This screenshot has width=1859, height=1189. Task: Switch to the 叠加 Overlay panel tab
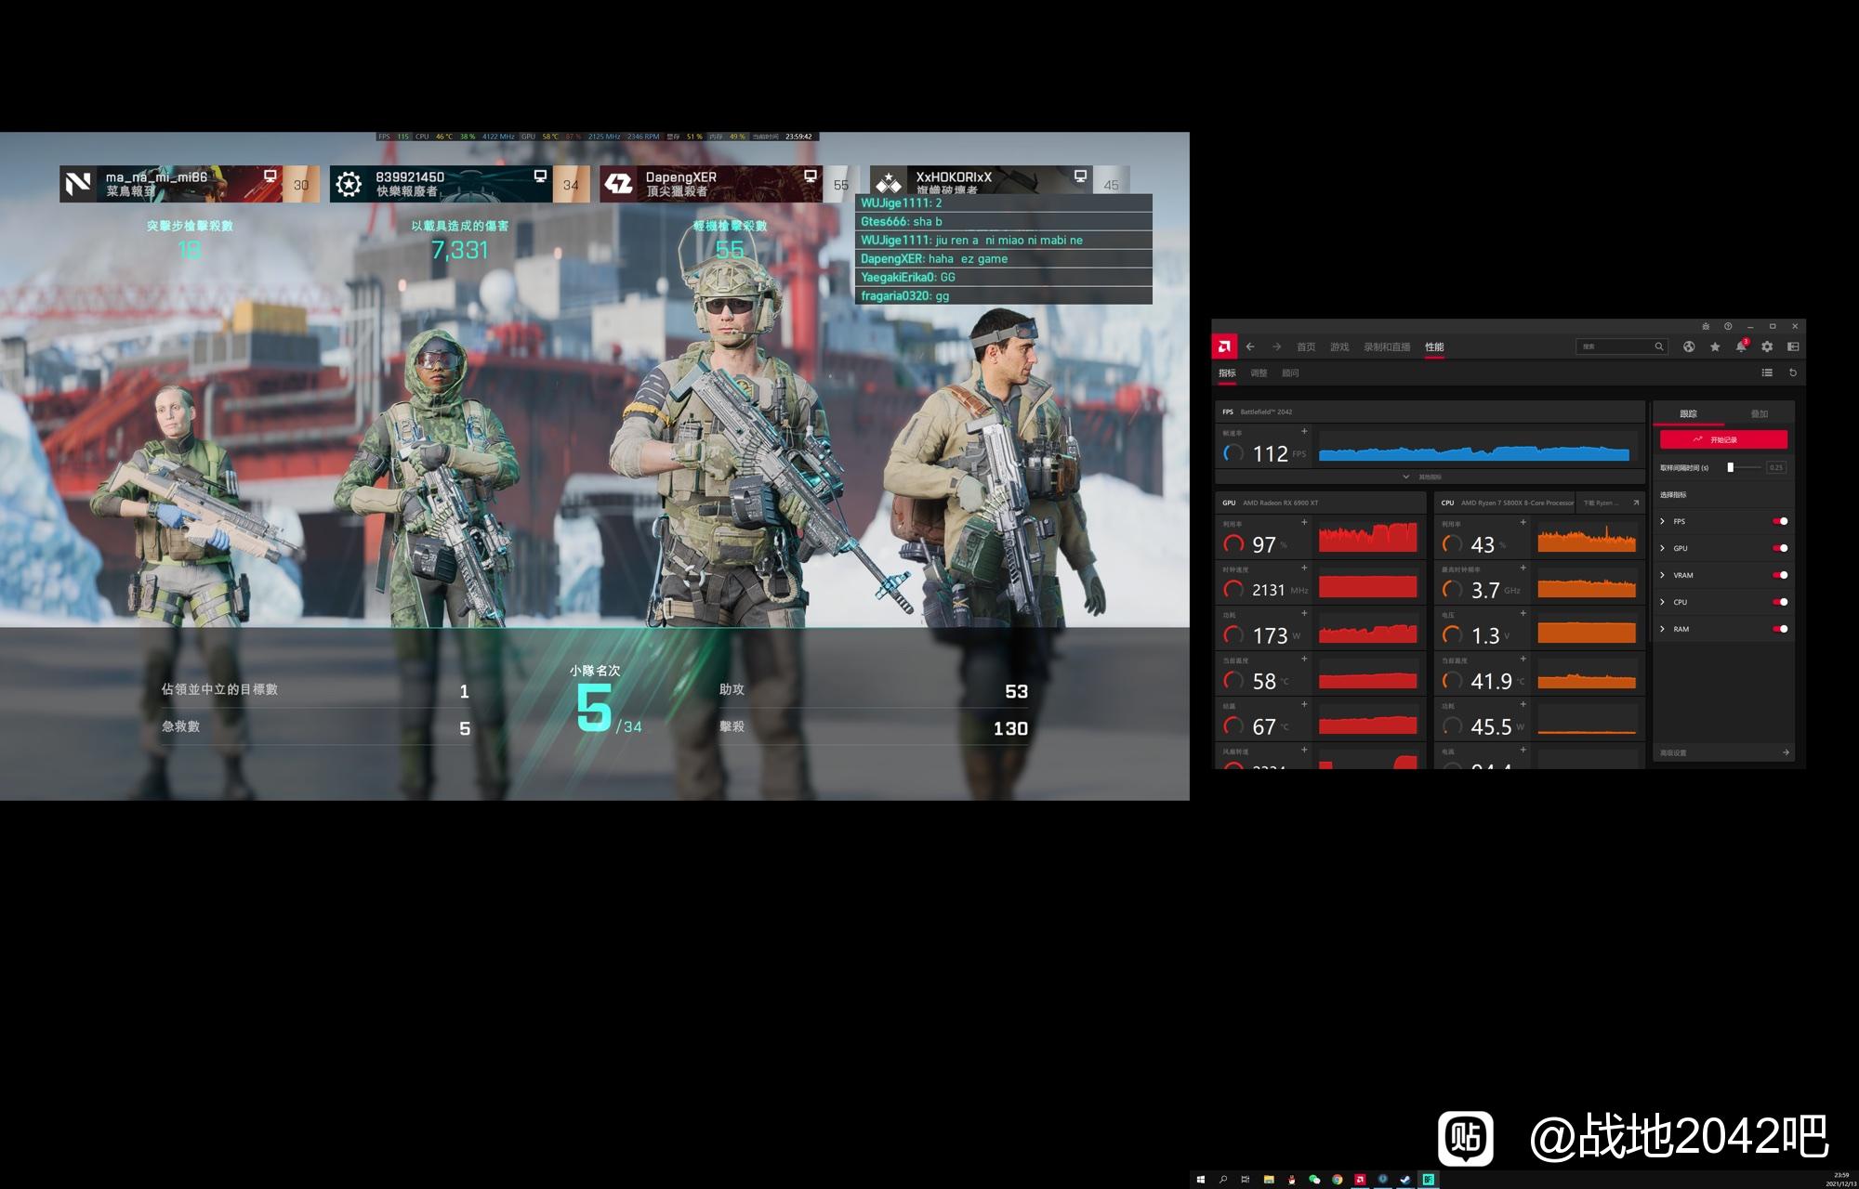point(1759,413)
